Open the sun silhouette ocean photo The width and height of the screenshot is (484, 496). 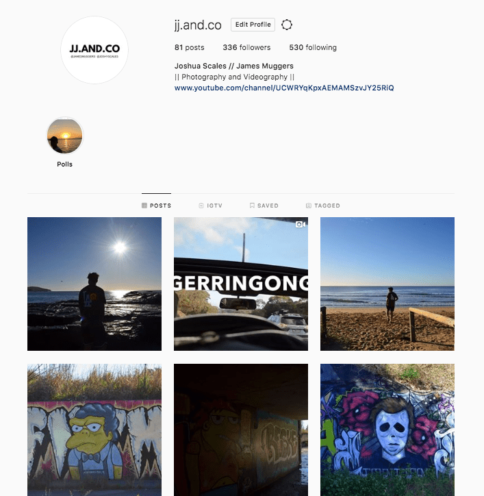94,284
